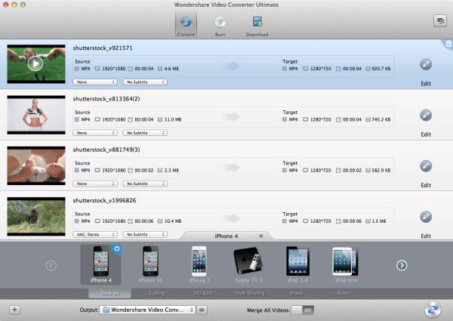This screenshot has height=321, width=453.
Task: Open the Convert section in toolbar
Action: point(186,25)
